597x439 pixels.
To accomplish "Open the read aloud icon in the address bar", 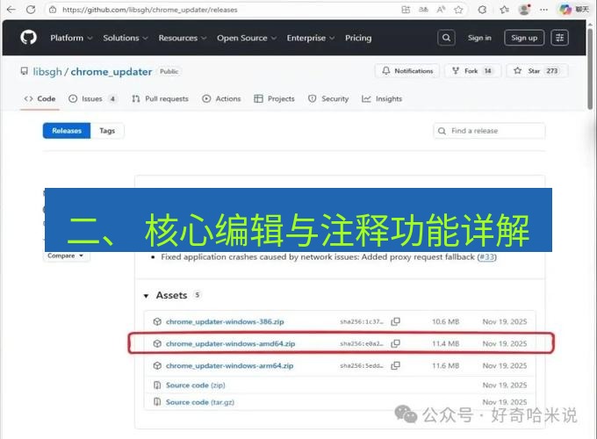I will (441, 10).
